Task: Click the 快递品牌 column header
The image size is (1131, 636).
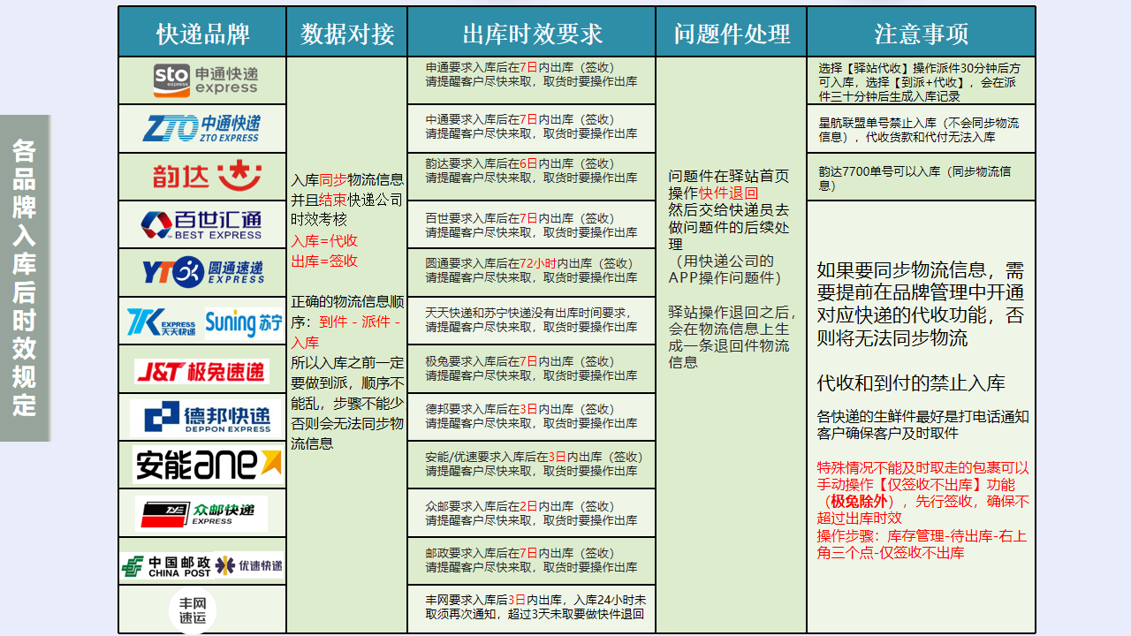Action: (x=202, y=33)
